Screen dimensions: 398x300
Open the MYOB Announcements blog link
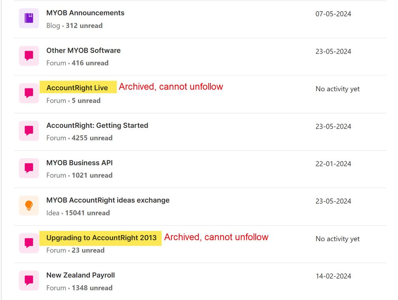tap(85, 13)
